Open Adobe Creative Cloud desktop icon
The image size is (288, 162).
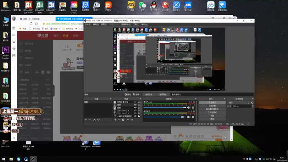tap(74, 7)
